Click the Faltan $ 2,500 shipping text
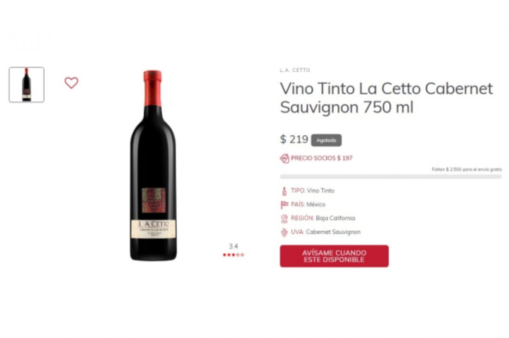 point(467,169)
